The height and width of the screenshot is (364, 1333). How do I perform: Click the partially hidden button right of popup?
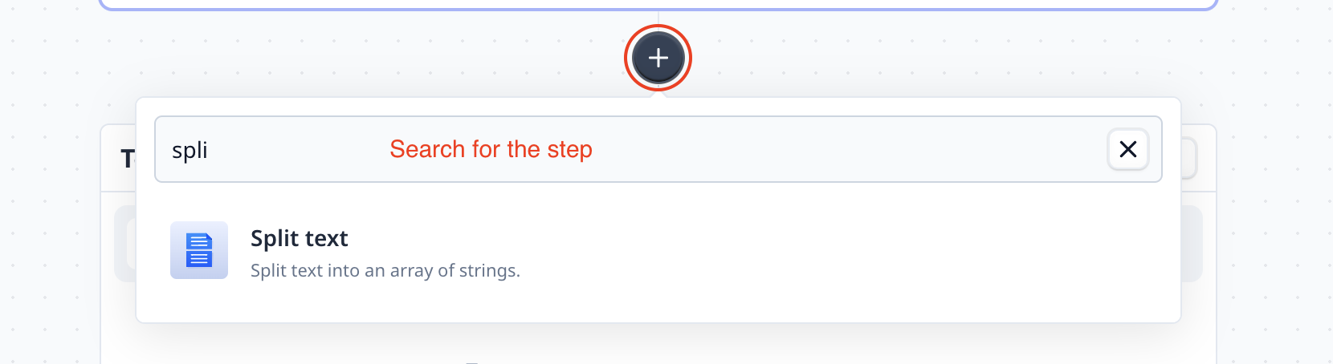pos(1189,159)
